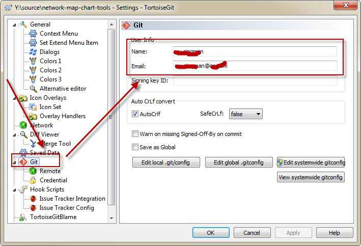Click the Icon Set icon
The image size is (361, 246).
(33, 107)
